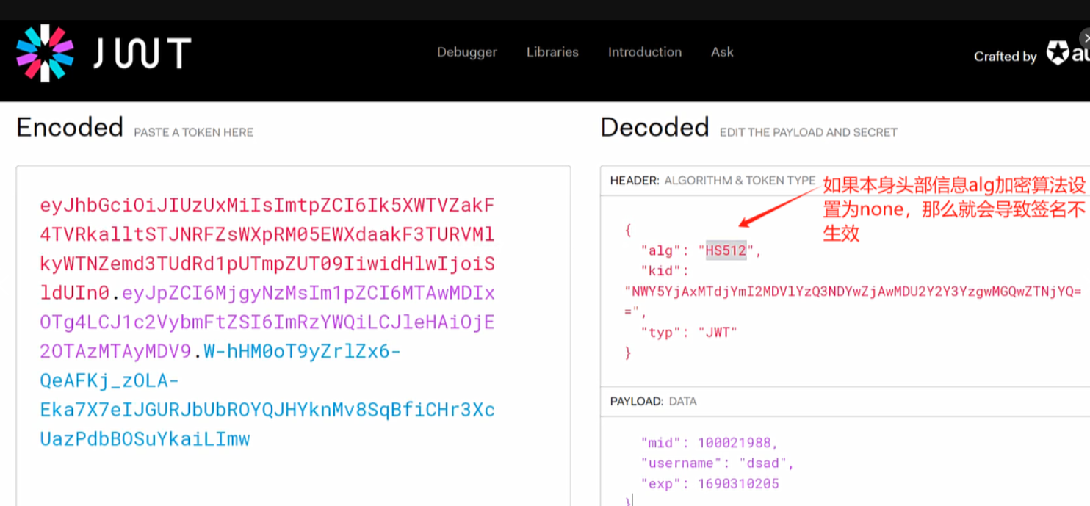Click the JWT wordmark text in header
The width and height of the screenshot is (1090, 506).
click(142, 54)
